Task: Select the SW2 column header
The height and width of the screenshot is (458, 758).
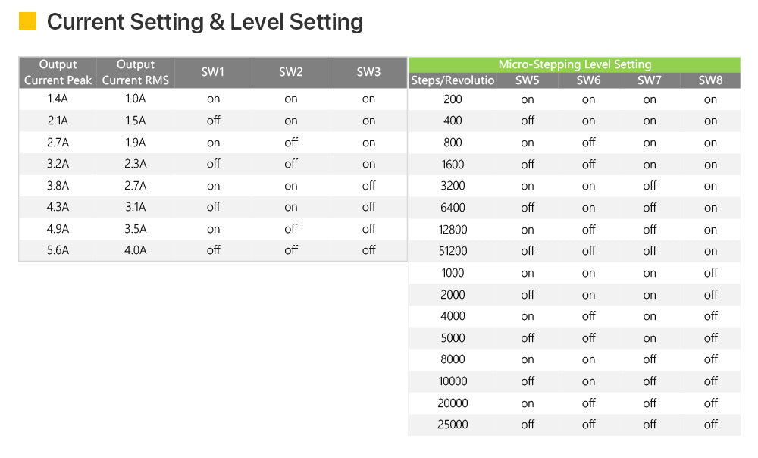Action: (290, 73)
